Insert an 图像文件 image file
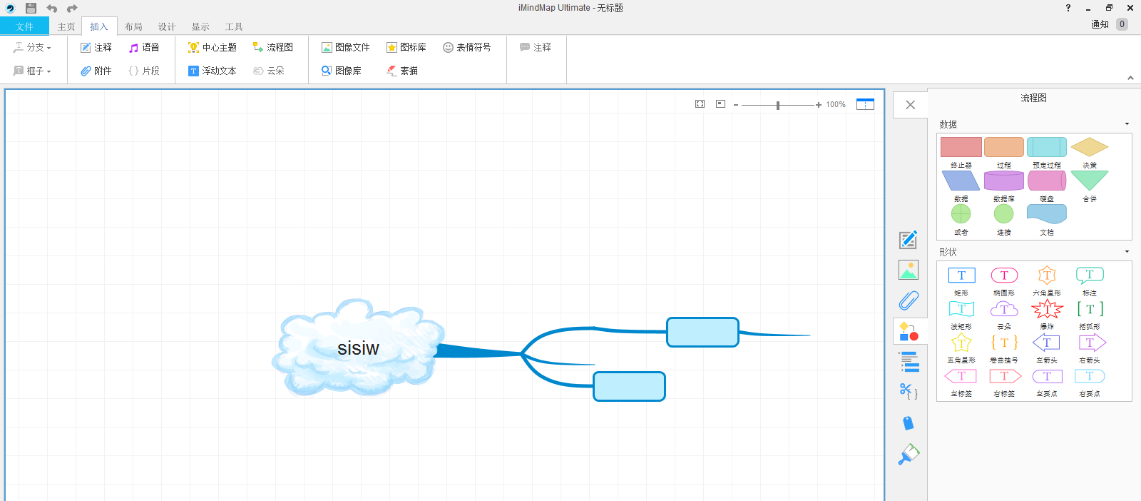Screen dimensions: 1141x501 pos(346,47)
